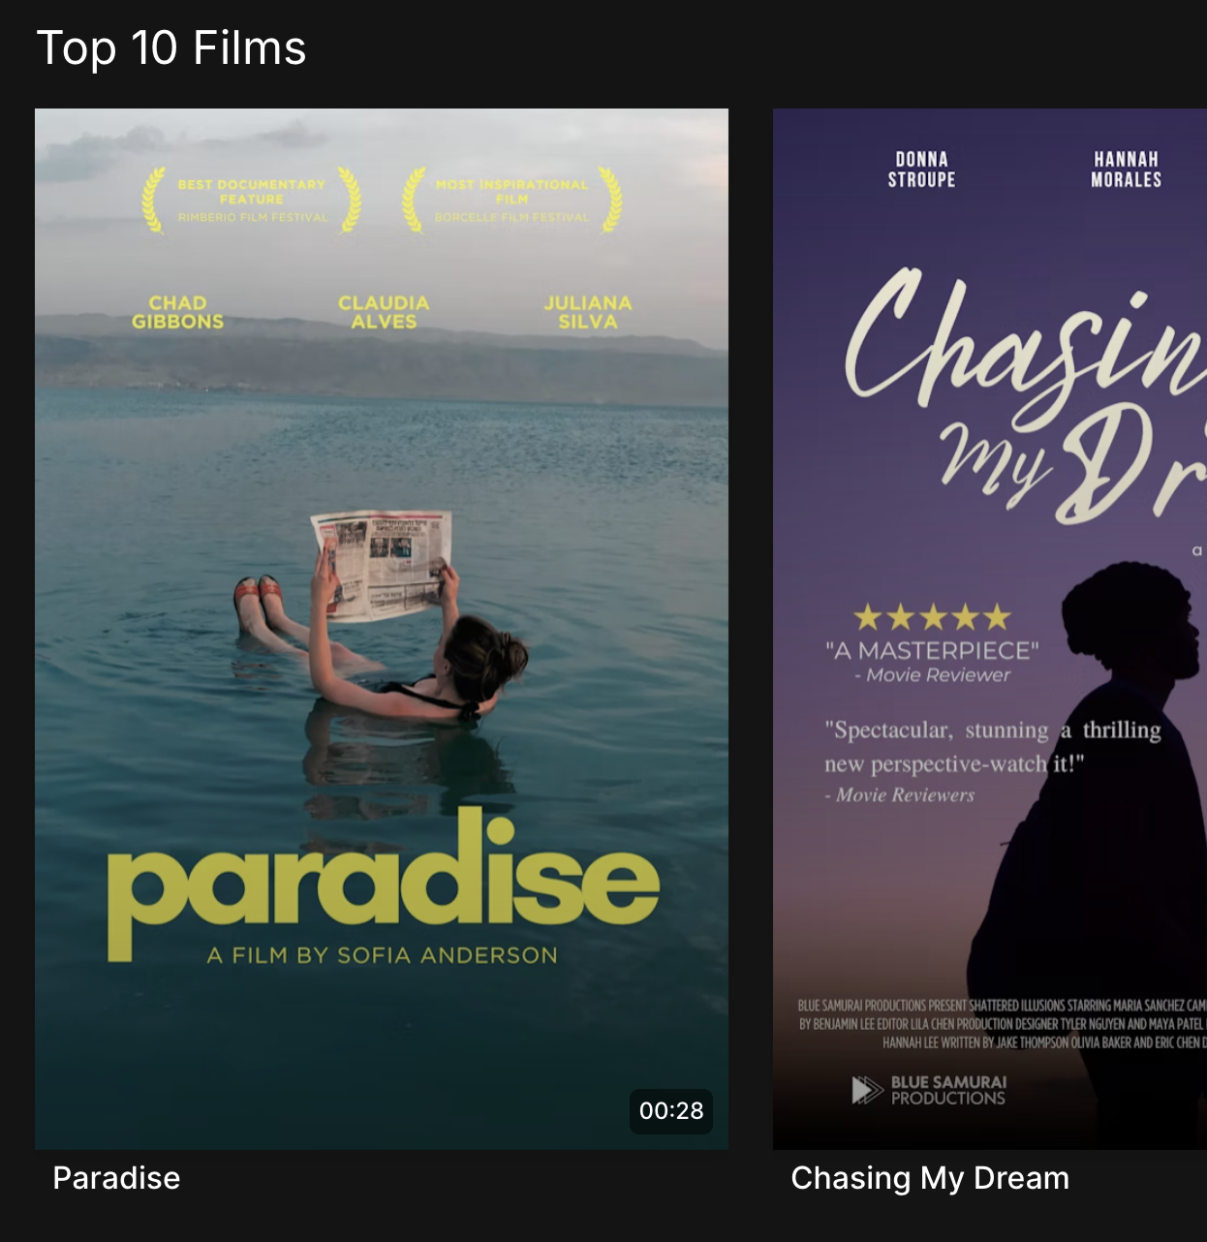The width and height of the screenshot is (1207, 1242).
Task: Select the Chasing My Dream caption
Action: pos(930,1178)
